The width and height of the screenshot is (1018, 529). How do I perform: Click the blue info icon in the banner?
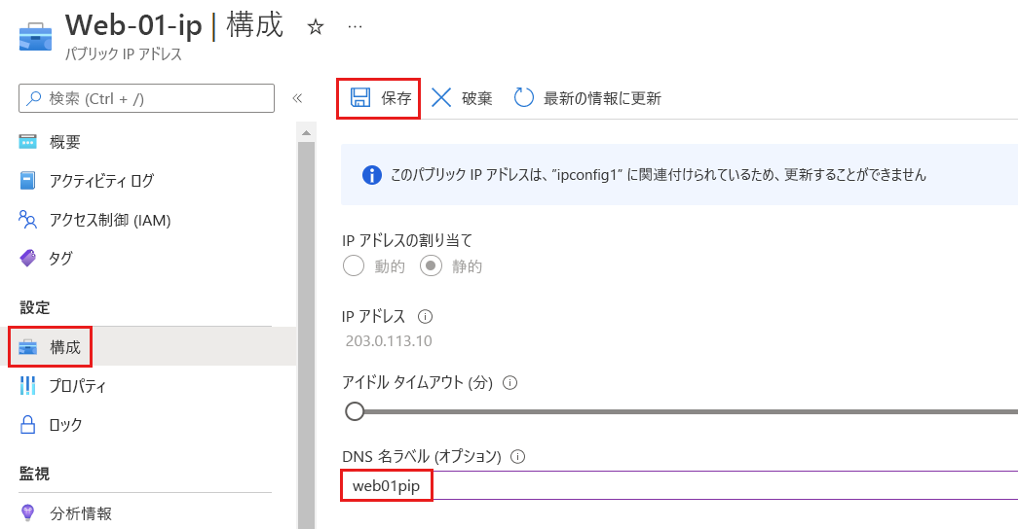[372, 175]
